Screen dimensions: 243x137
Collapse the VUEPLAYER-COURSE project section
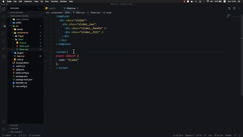(19, 16)
